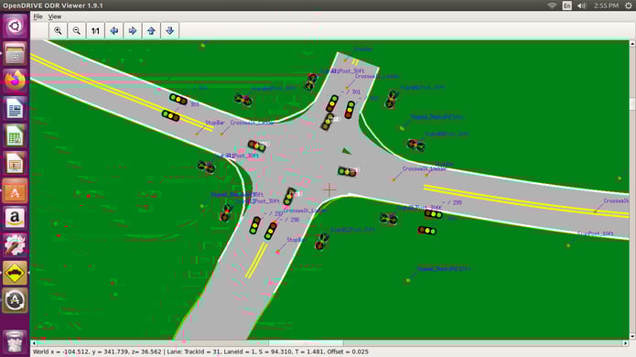Pan view up with blue arrow
This screenshot has height=357, width=636.
(151, 31)
